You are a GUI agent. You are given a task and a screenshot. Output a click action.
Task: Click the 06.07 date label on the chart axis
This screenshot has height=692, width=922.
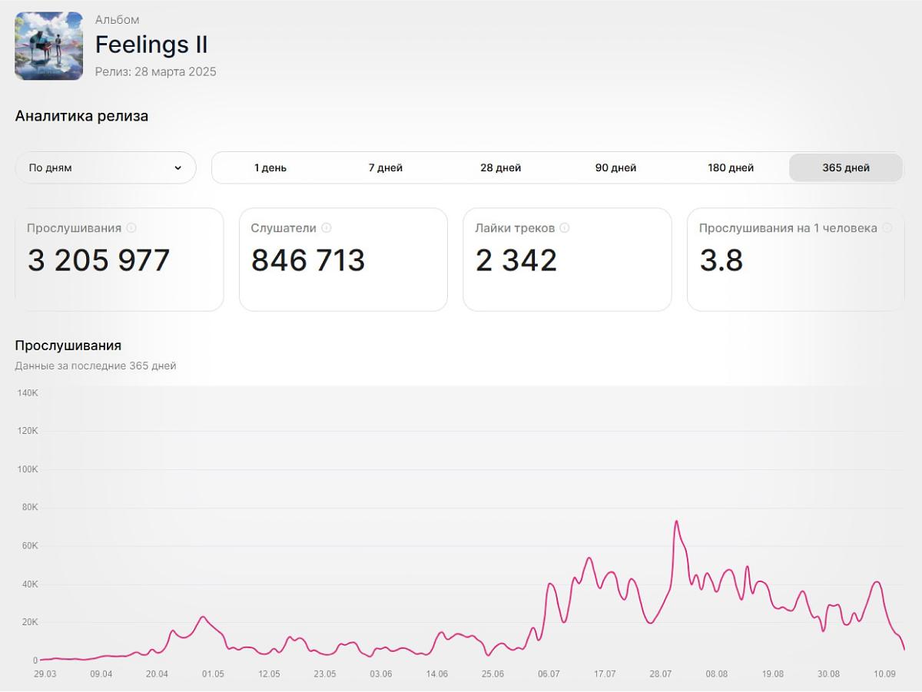549,674
